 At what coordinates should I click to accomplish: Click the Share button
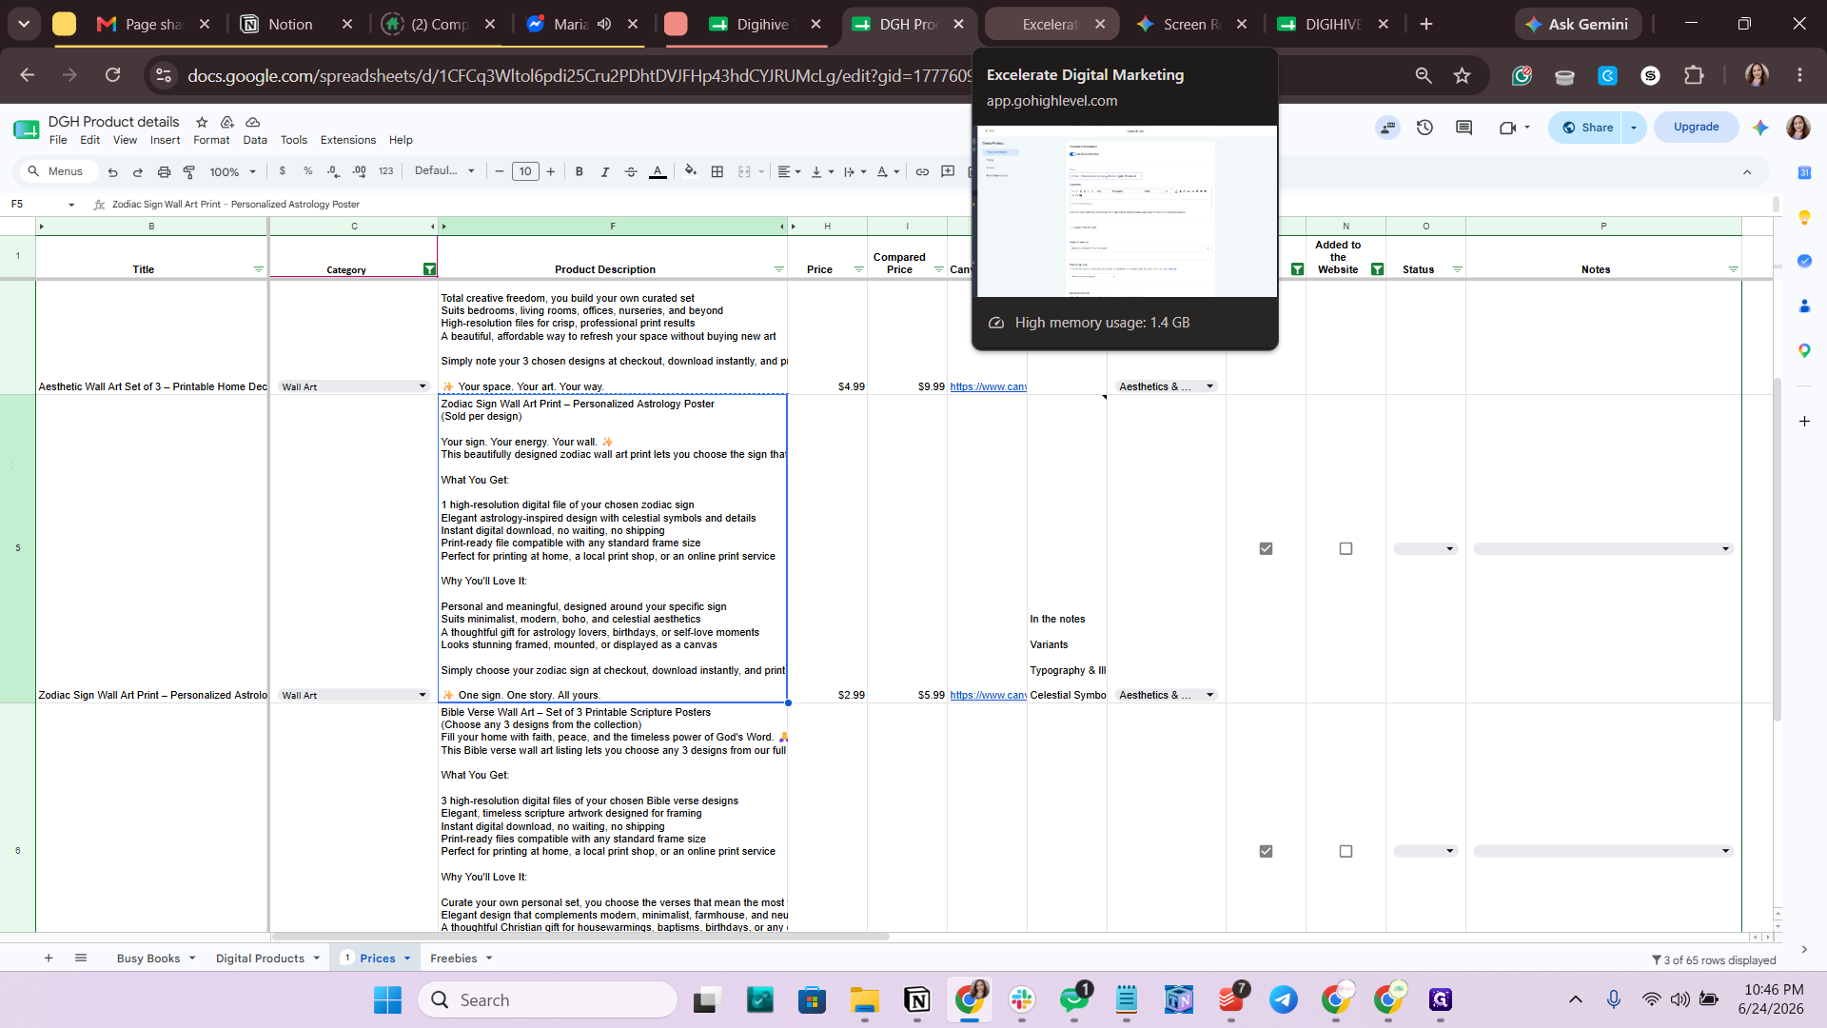(x=1586, y=127)
